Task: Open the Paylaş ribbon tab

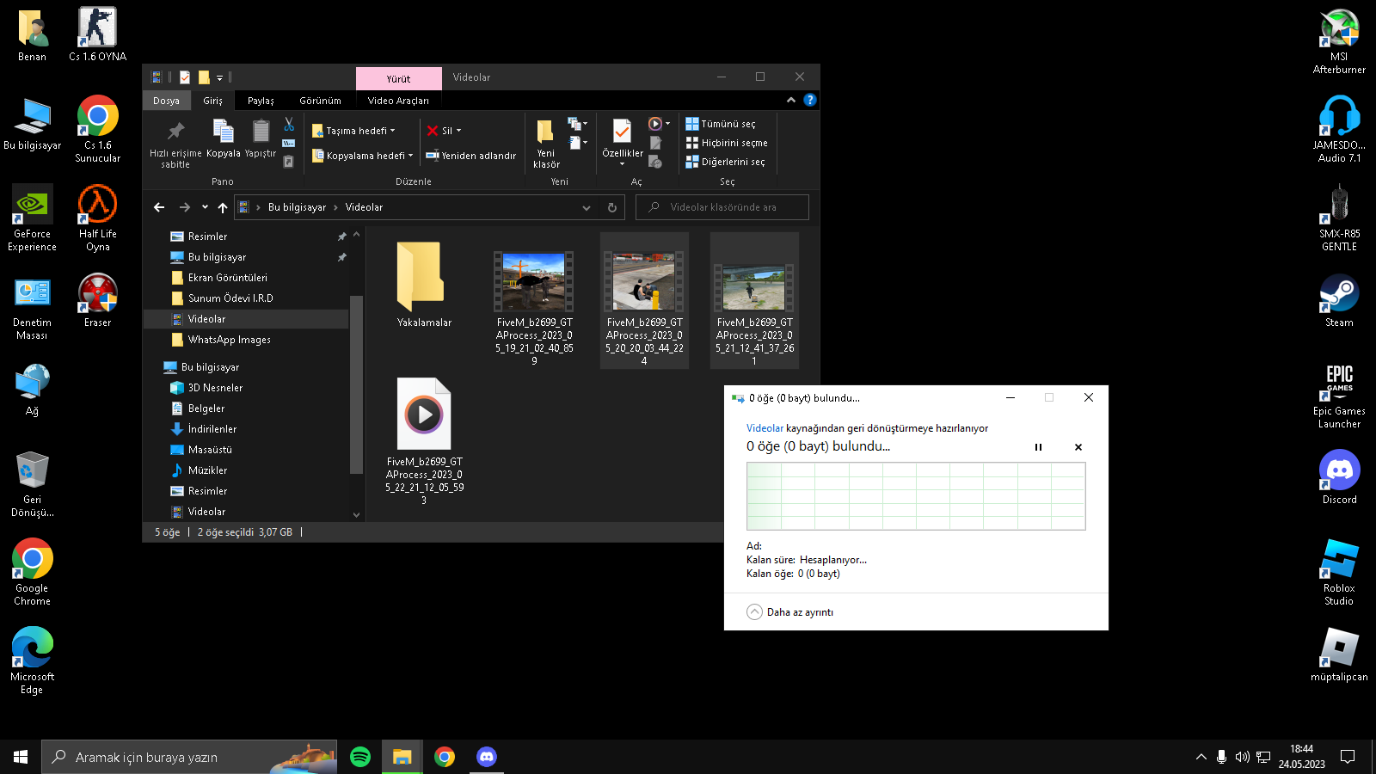Action: point(261,101)
